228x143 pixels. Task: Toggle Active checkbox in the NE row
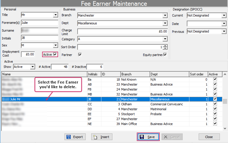[x=215, y=124]
